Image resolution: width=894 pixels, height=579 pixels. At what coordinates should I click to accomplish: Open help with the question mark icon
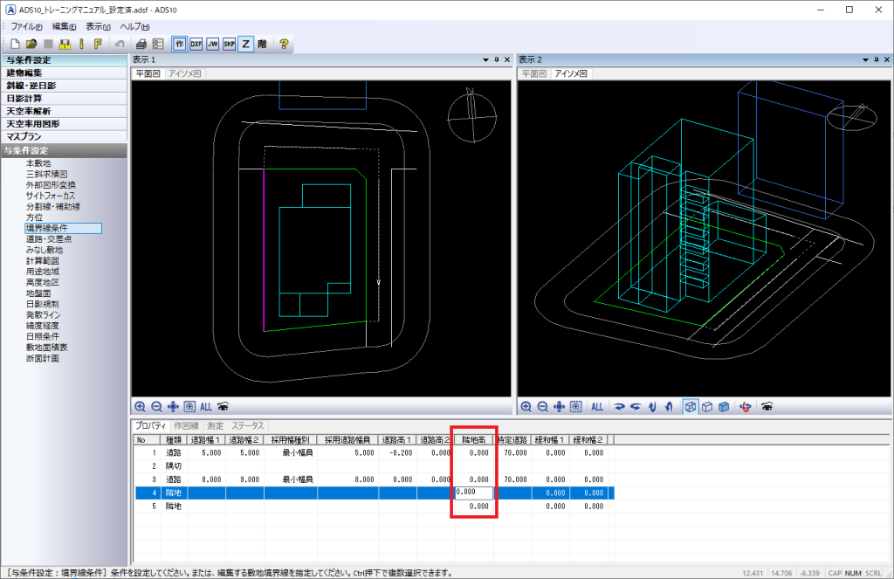point(284,44)
